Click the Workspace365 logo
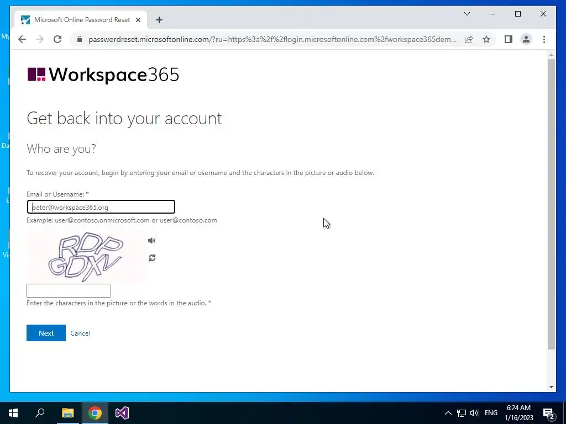 (103, 75)
